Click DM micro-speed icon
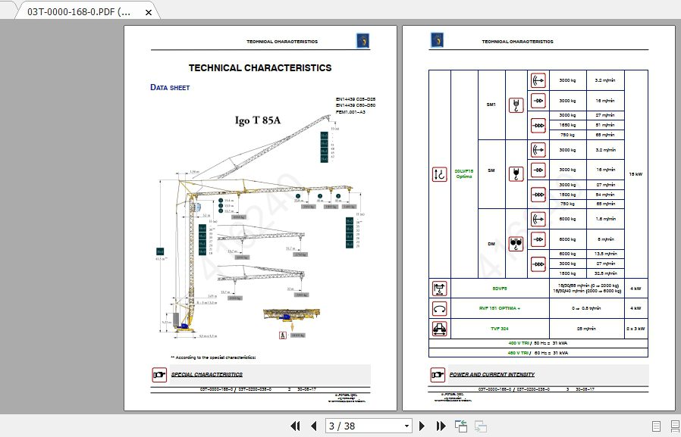681x437 pixels. tap(538, 219)
